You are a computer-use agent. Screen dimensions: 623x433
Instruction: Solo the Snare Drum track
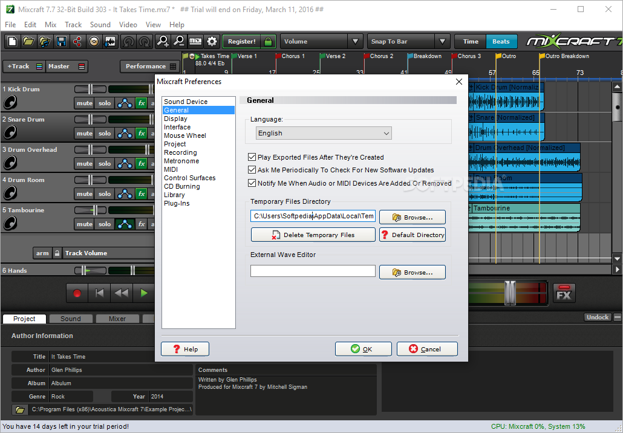point(105,134)
